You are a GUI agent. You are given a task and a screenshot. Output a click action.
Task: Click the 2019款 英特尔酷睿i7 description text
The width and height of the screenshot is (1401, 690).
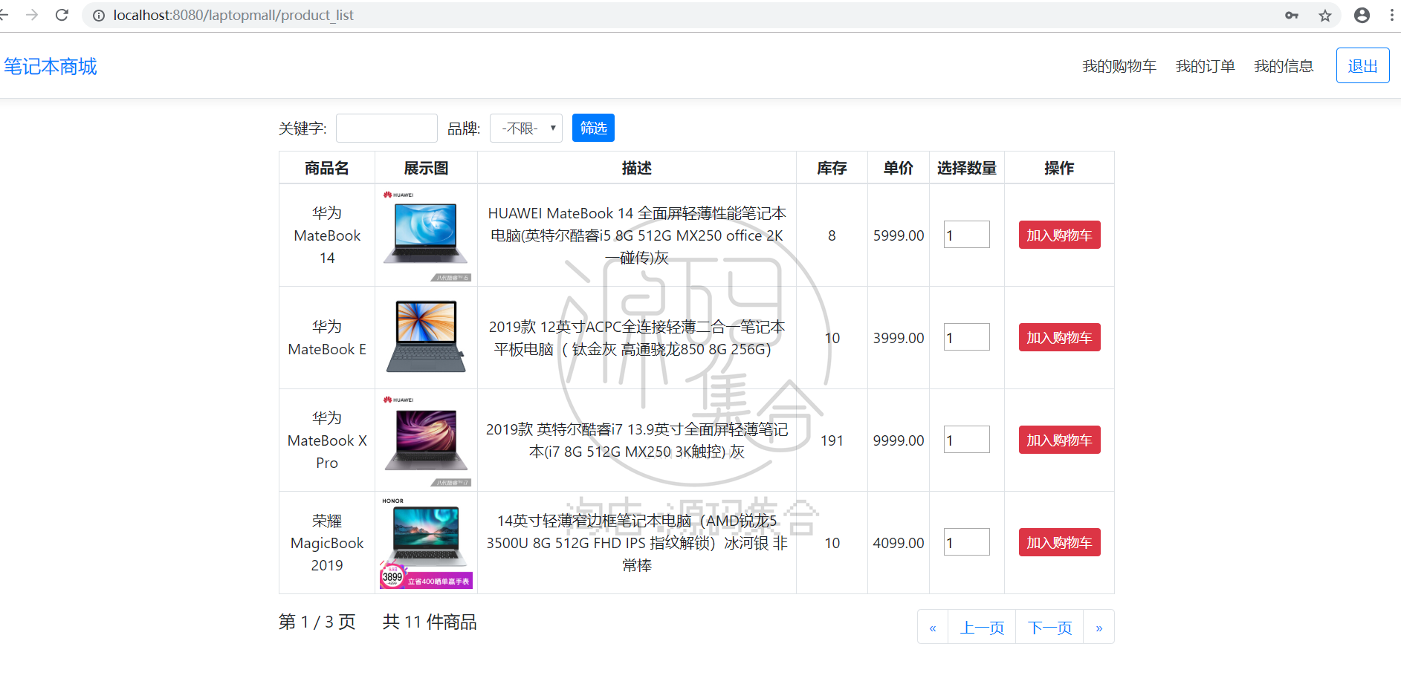[637, 440]
